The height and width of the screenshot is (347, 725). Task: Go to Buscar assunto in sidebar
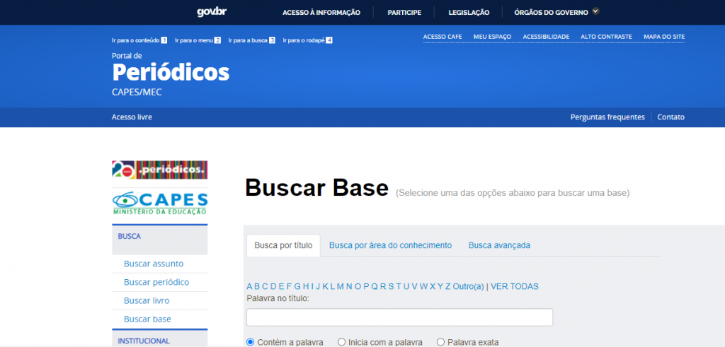(x=154, y=264)
